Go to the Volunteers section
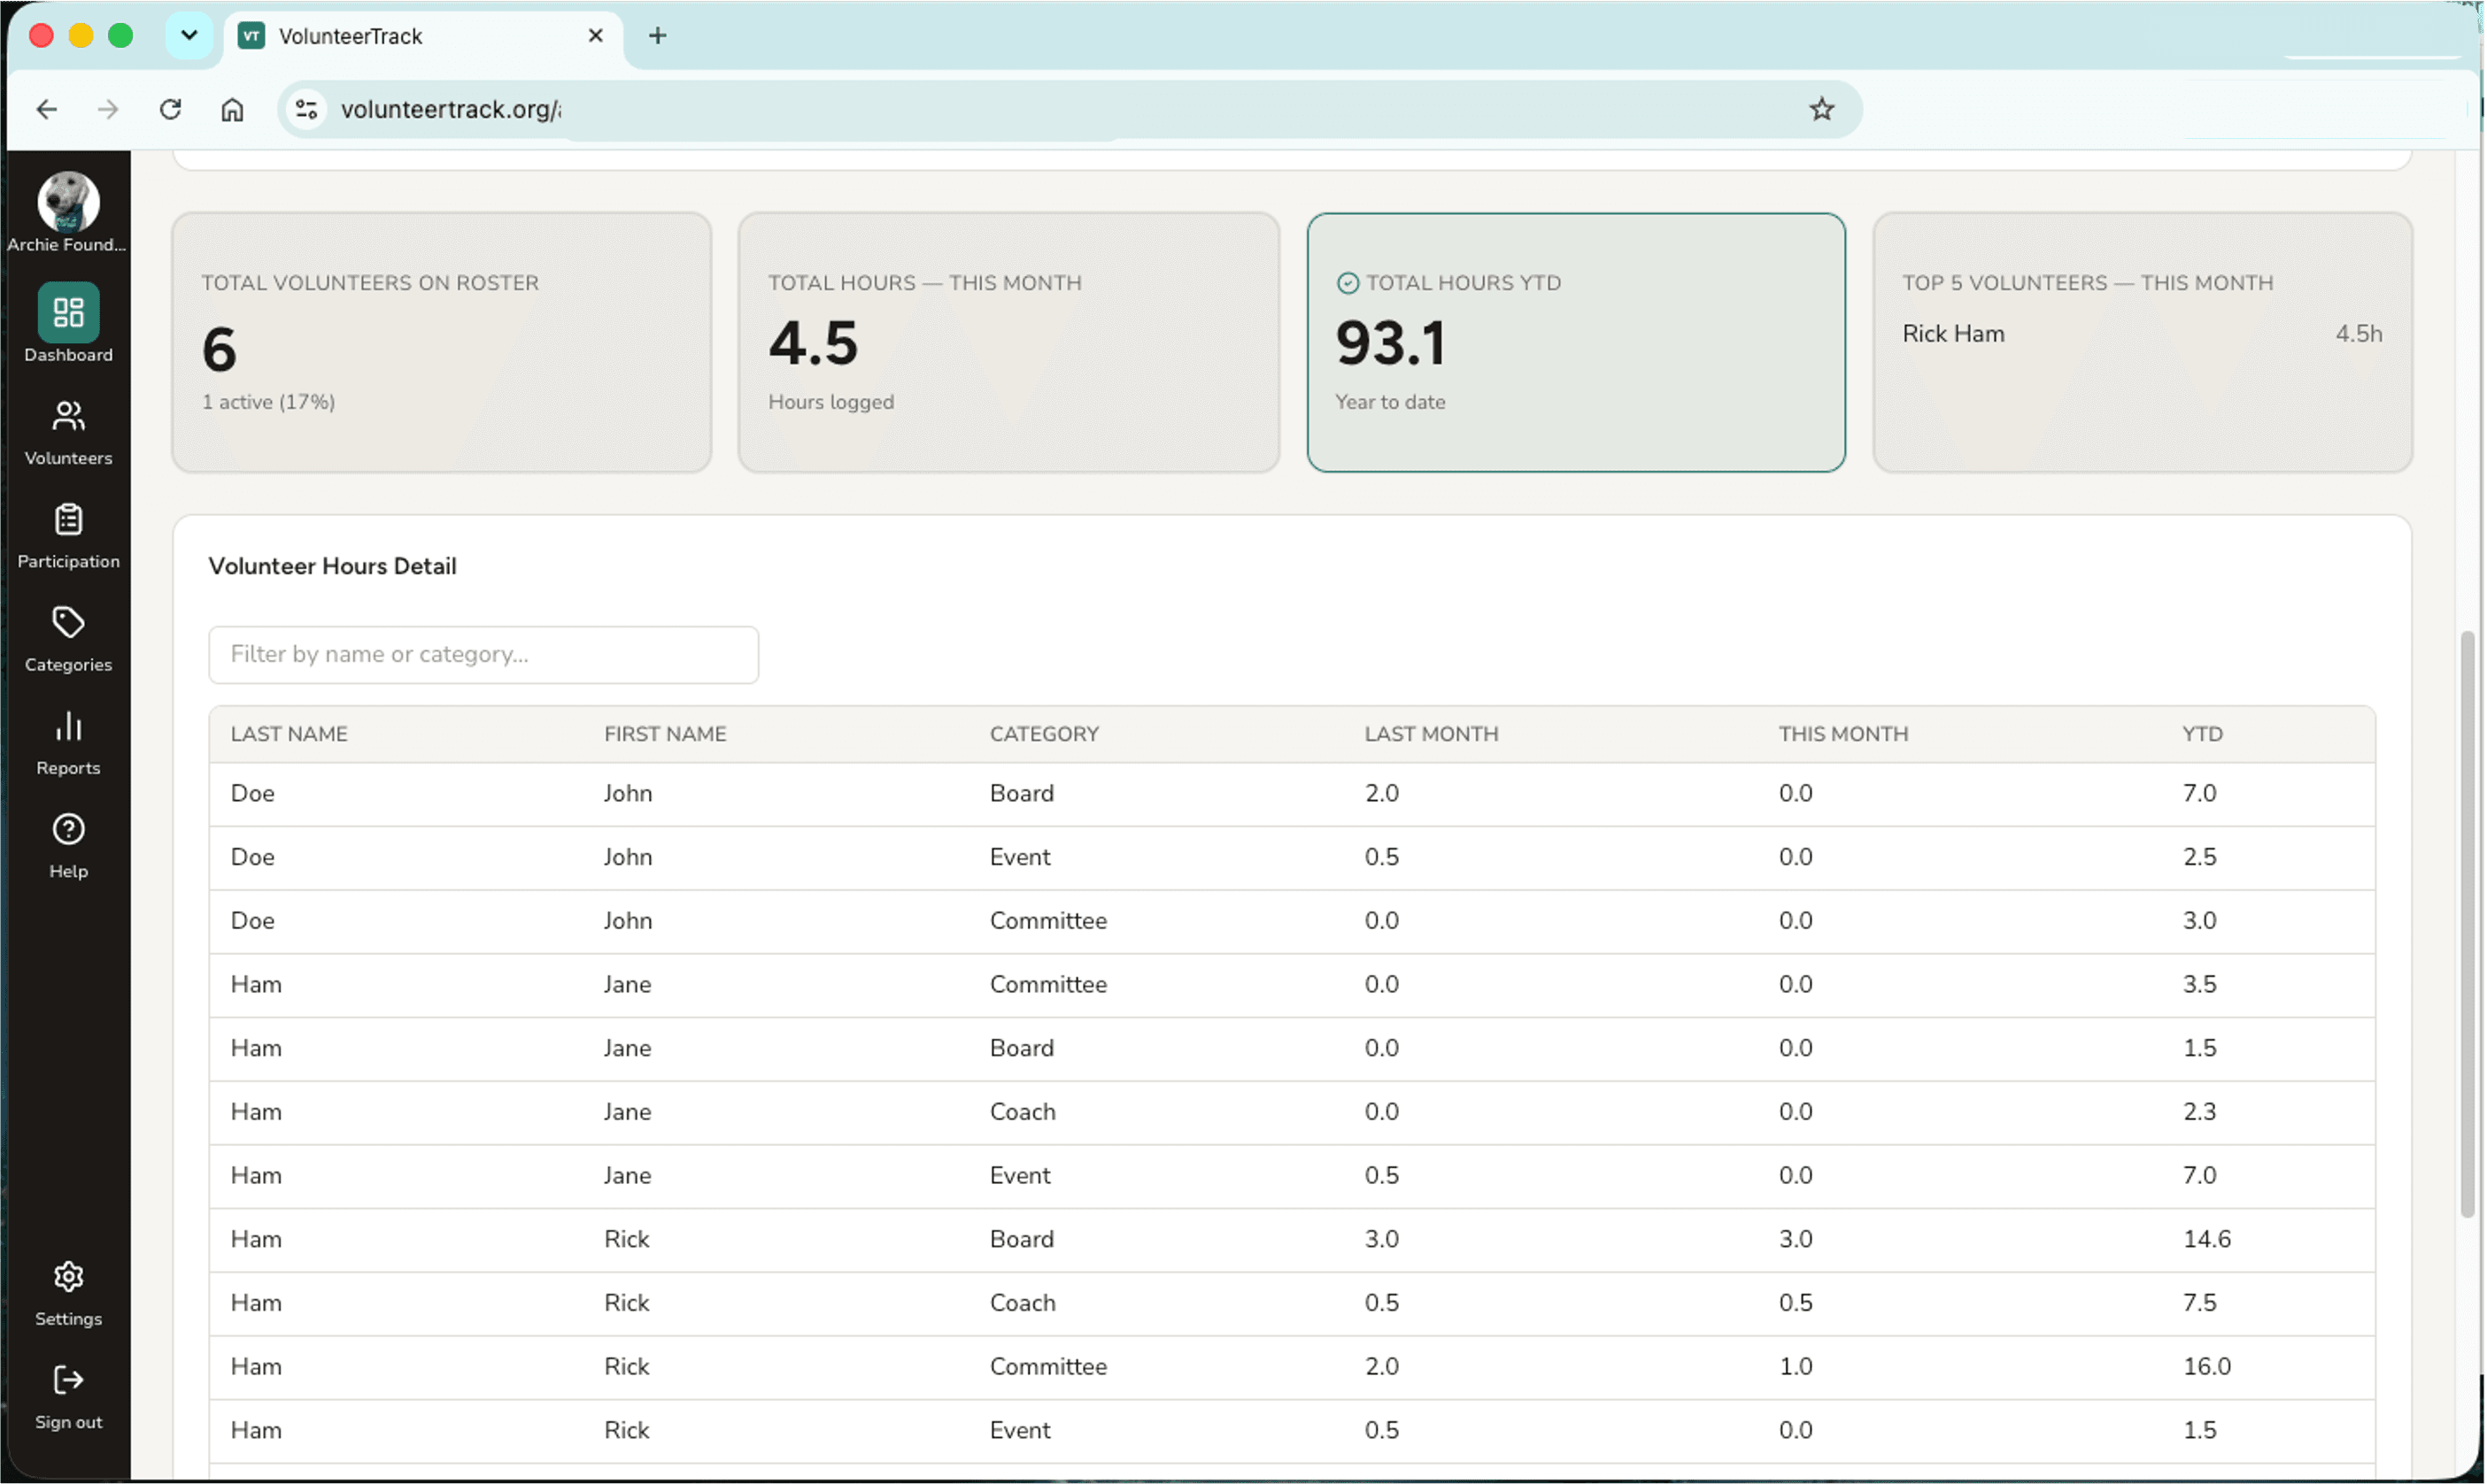 point(68,433)
